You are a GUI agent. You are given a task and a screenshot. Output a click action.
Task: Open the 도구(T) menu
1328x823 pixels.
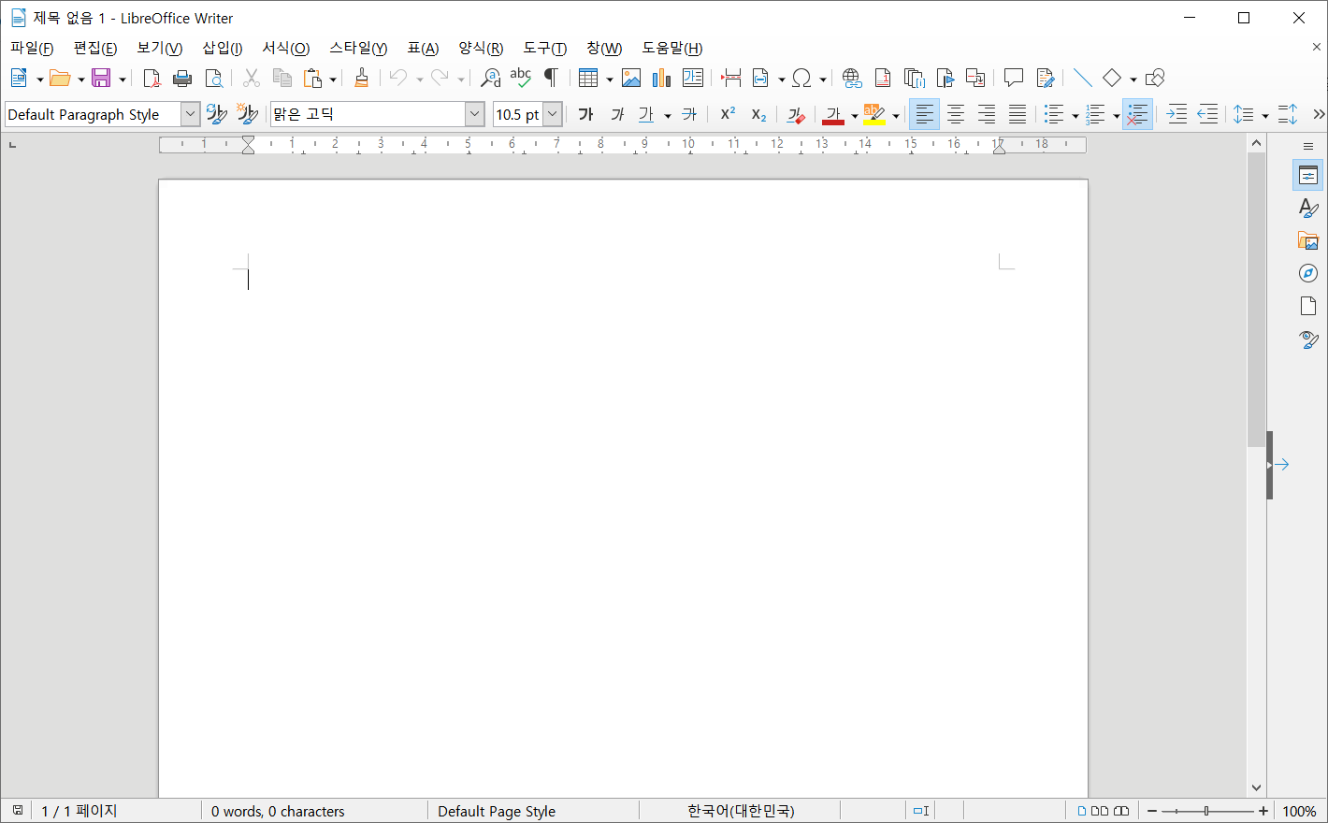pos(545,49)
